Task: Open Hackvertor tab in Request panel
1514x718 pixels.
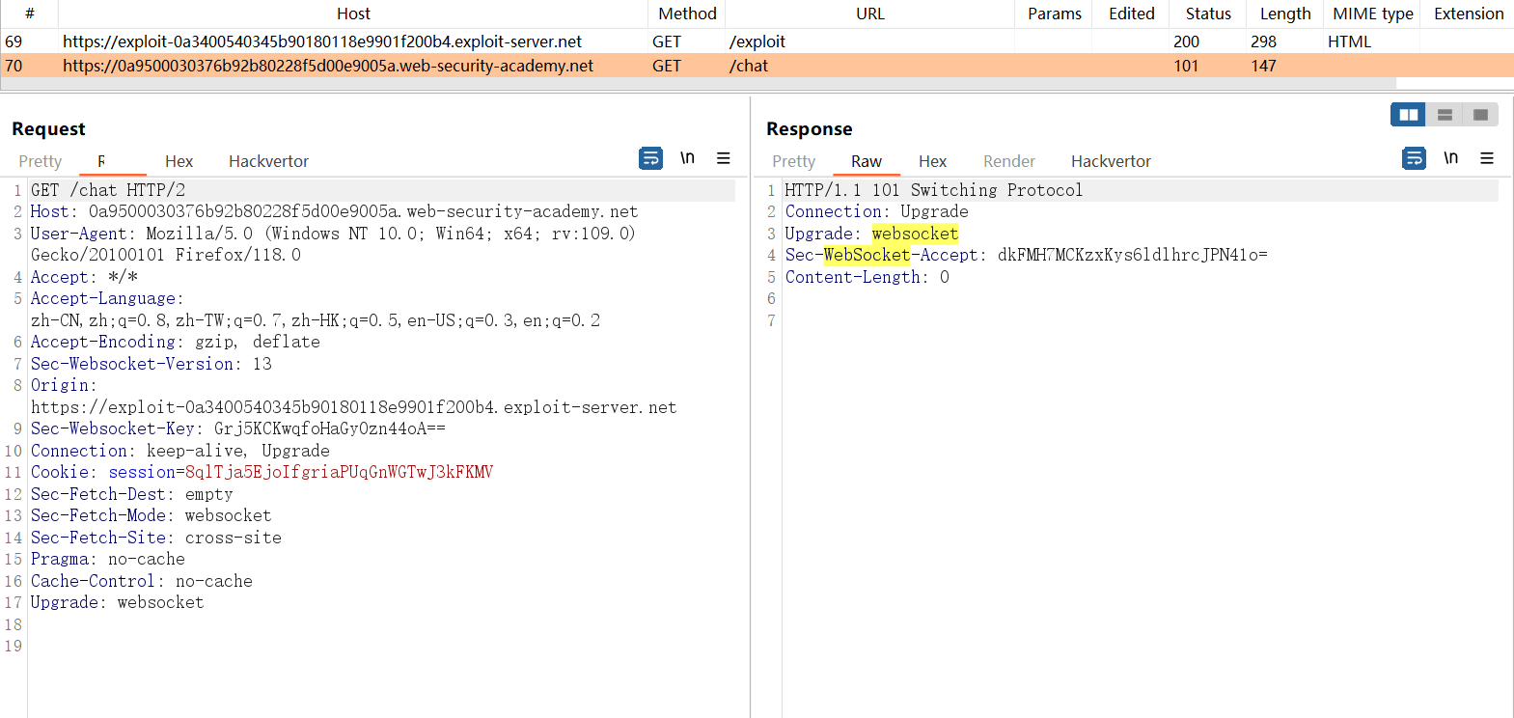Action: click(x=268, y=161)
